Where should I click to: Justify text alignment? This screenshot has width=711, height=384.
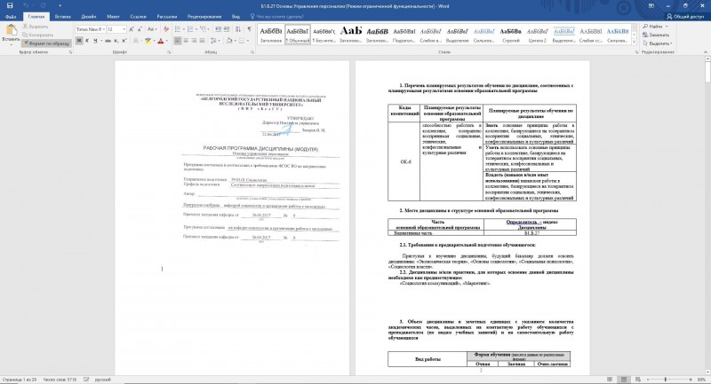203,41
